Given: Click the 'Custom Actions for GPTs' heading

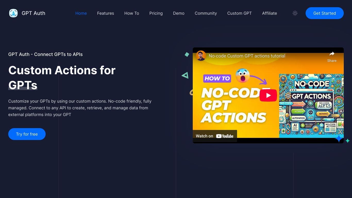Looking at the screenshot, I should [62, 77].
